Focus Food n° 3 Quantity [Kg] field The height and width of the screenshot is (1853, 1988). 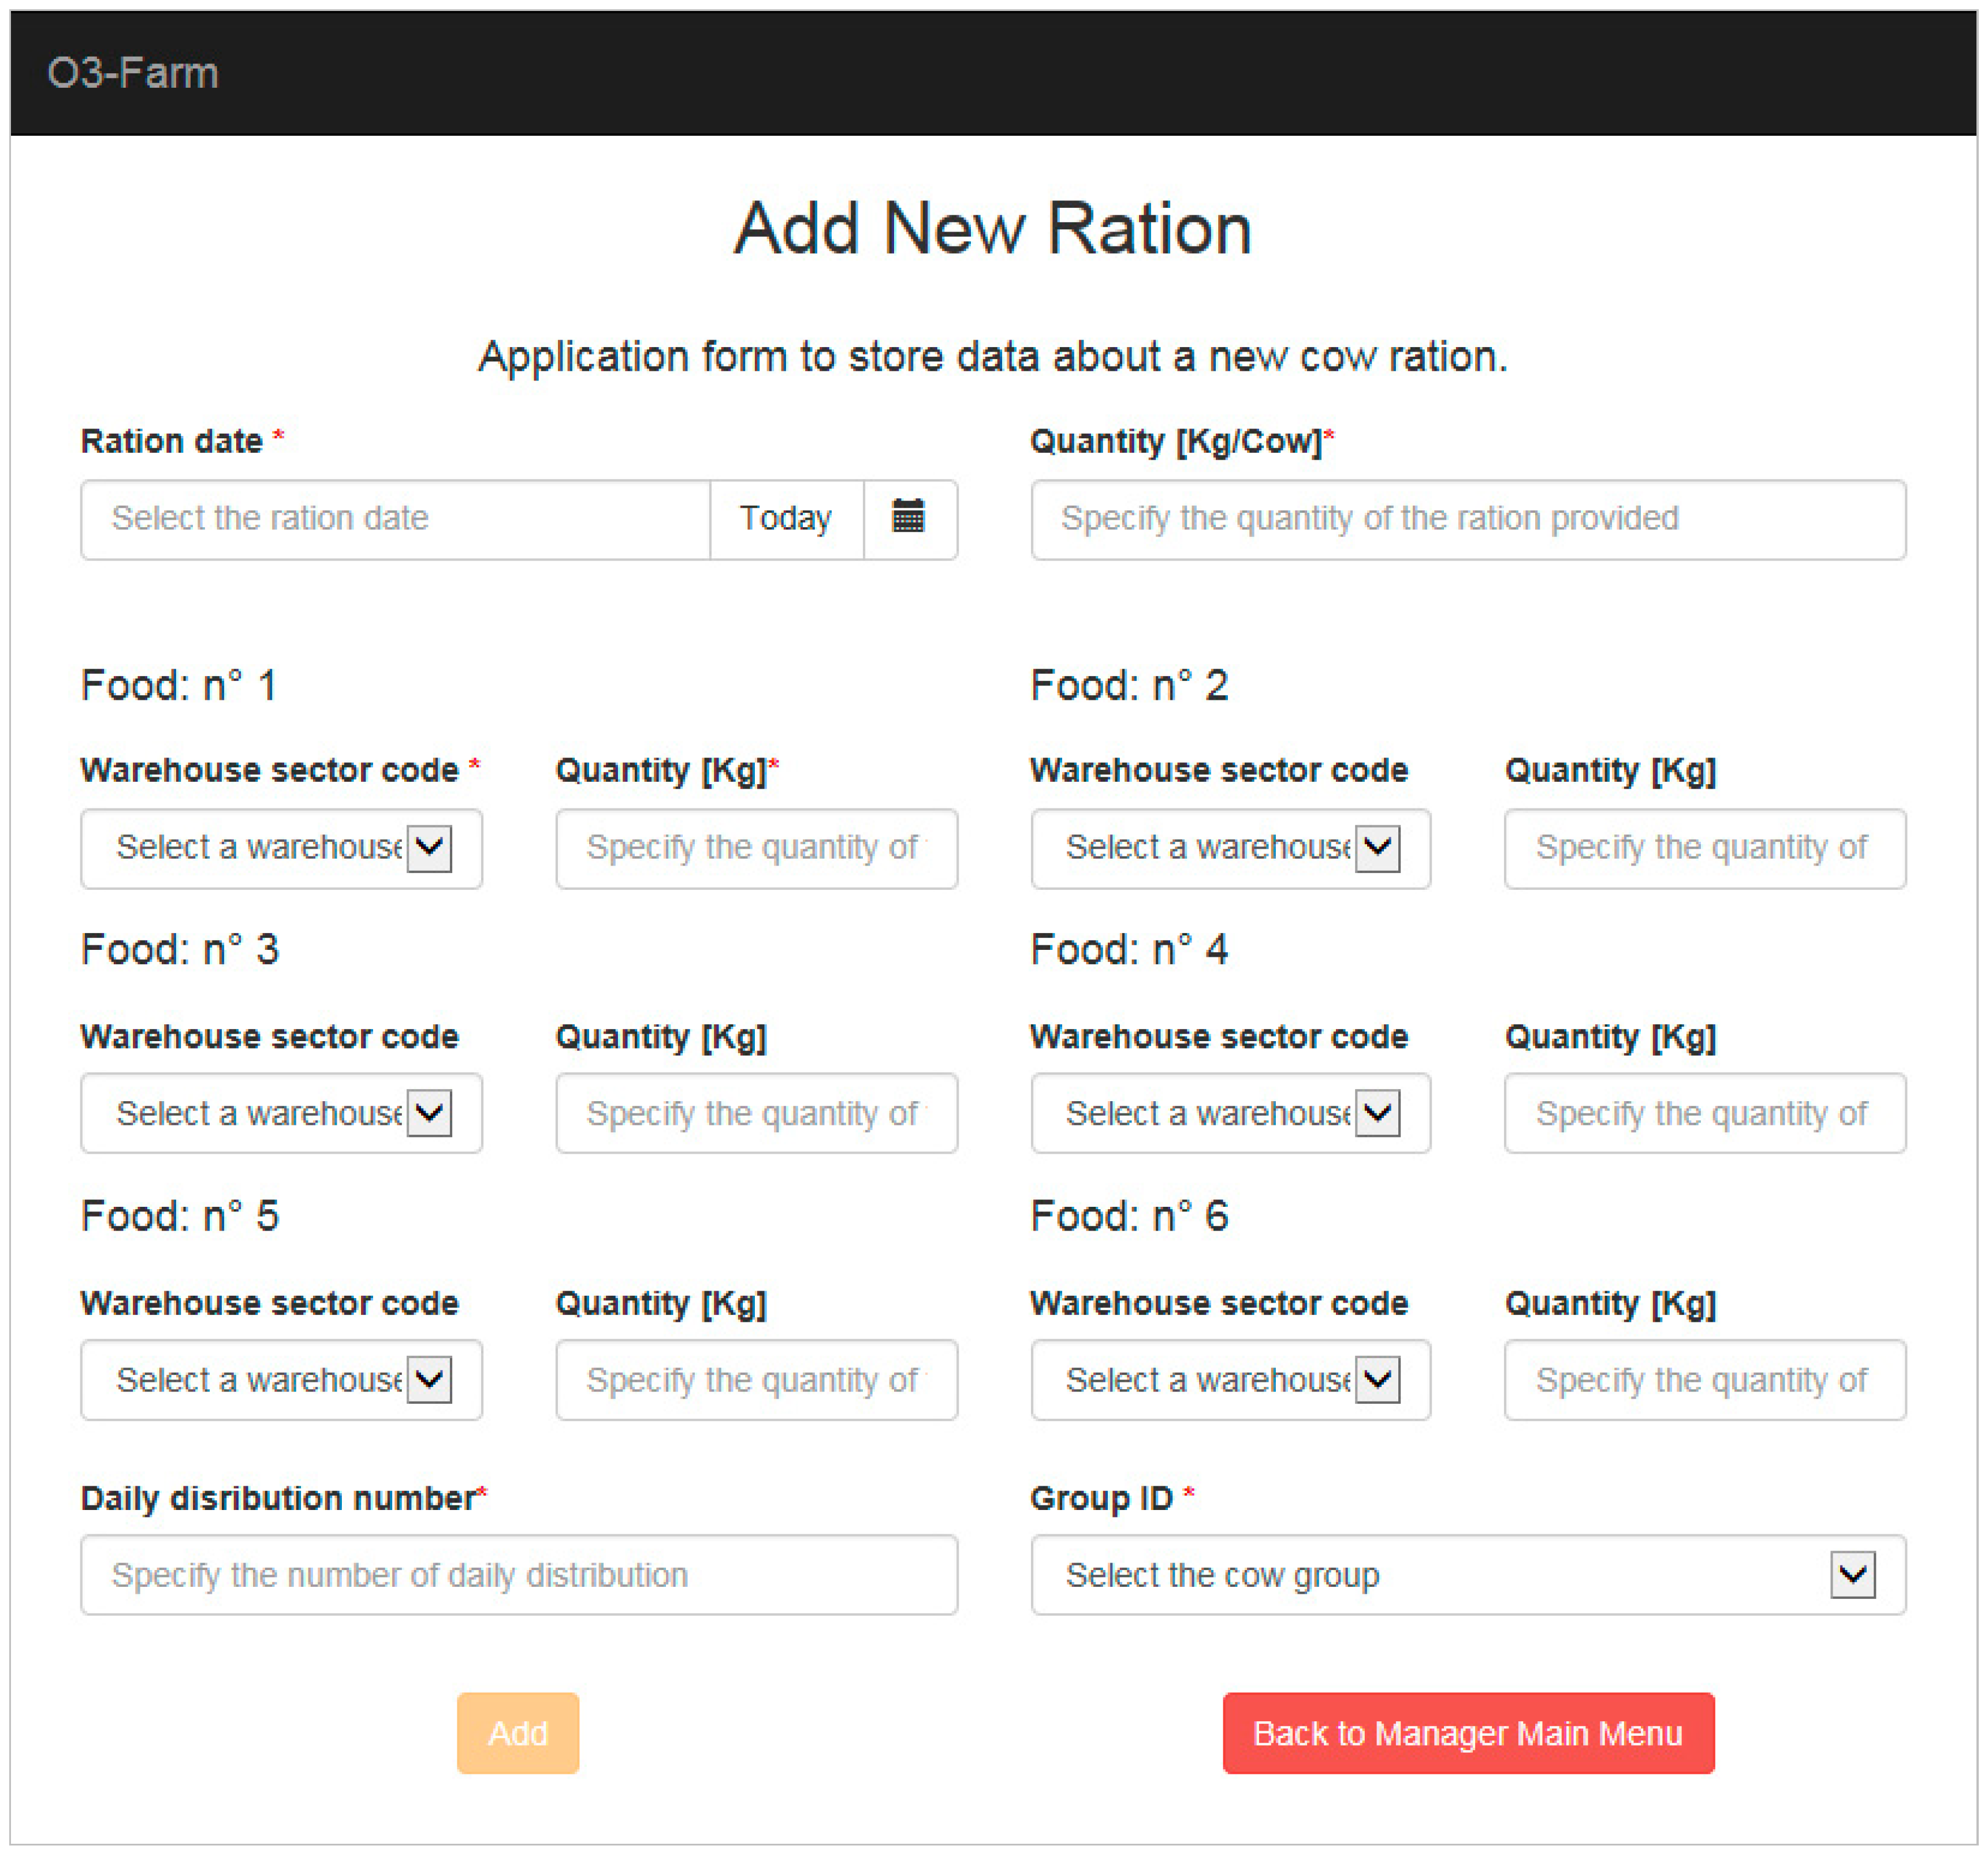pos(756,1112)
